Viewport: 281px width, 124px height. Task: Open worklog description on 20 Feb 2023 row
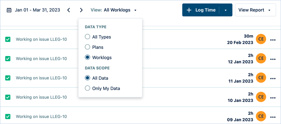[x=41, y=39]
